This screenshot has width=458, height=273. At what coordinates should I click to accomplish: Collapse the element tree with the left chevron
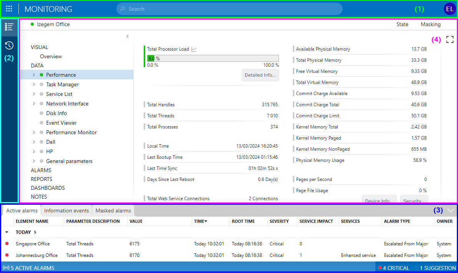127,36
